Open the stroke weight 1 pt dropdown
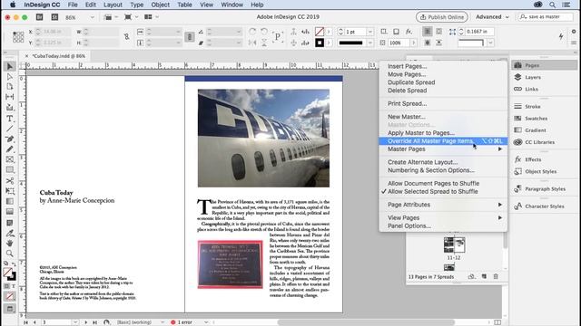 click(x=369, y=33)
